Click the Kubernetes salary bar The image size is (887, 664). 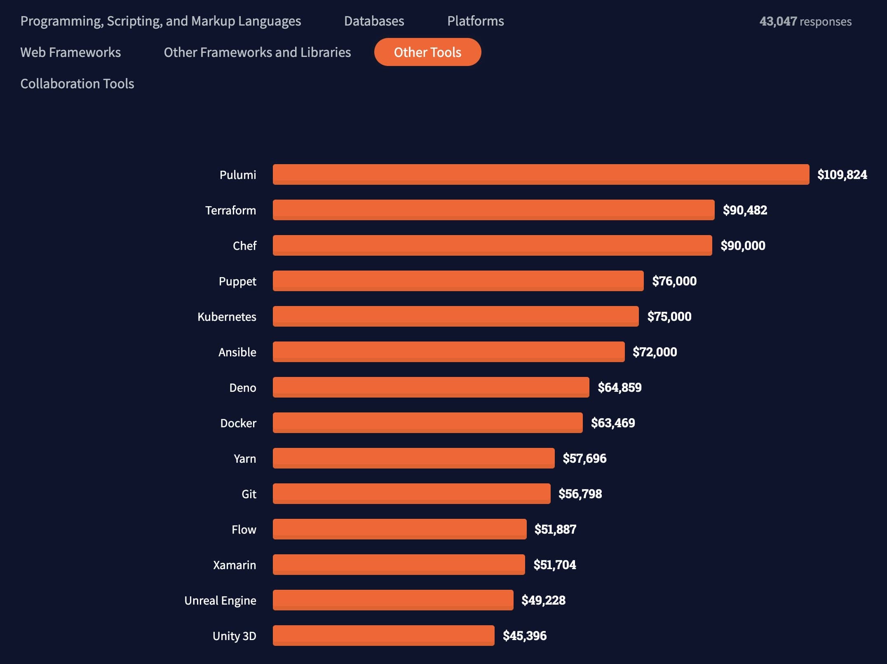455,316
